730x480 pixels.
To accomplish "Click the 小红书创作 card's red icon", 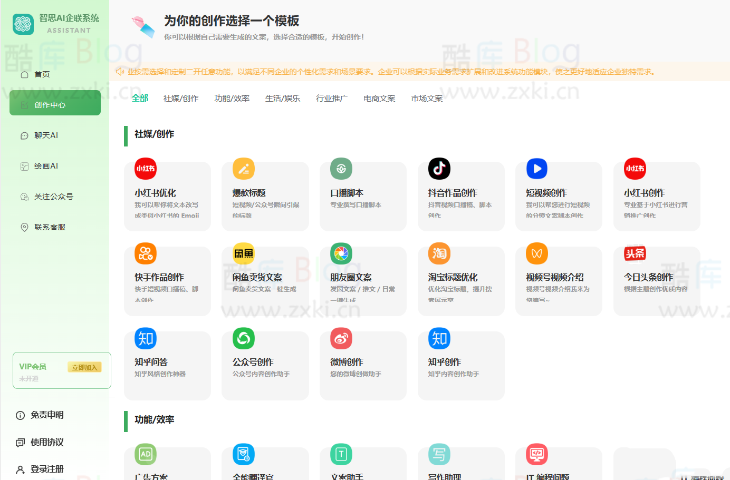I will (635, 169).
